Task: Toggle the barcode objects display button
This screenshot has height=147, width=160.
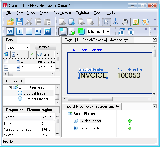Action: coord(38,31)
